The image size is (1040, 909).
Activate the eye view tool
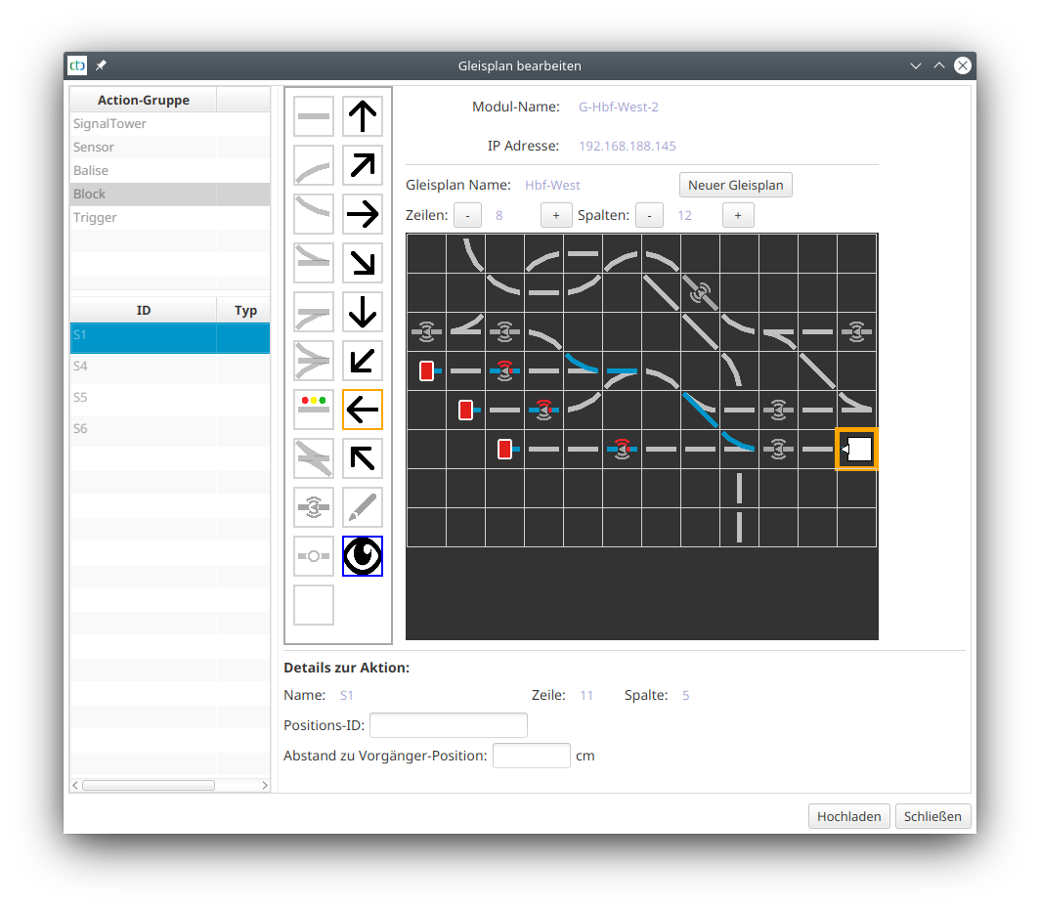(362, 556)
